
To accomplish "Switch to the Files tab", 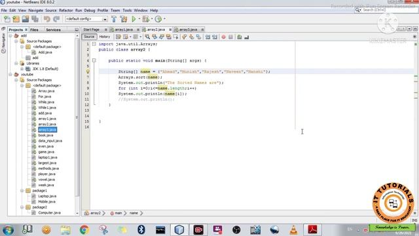I will pos(34,29).
